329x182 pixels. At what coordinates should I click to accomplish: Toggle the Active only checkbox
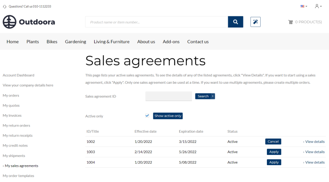pyautogui.click(x=147, y=115)
